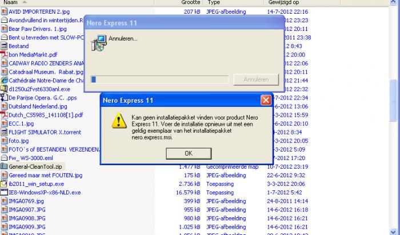Sort files by the Naam column header
The width and height of the screenshot is (400, 235).
pyautogui.click(x=11, y=2)
